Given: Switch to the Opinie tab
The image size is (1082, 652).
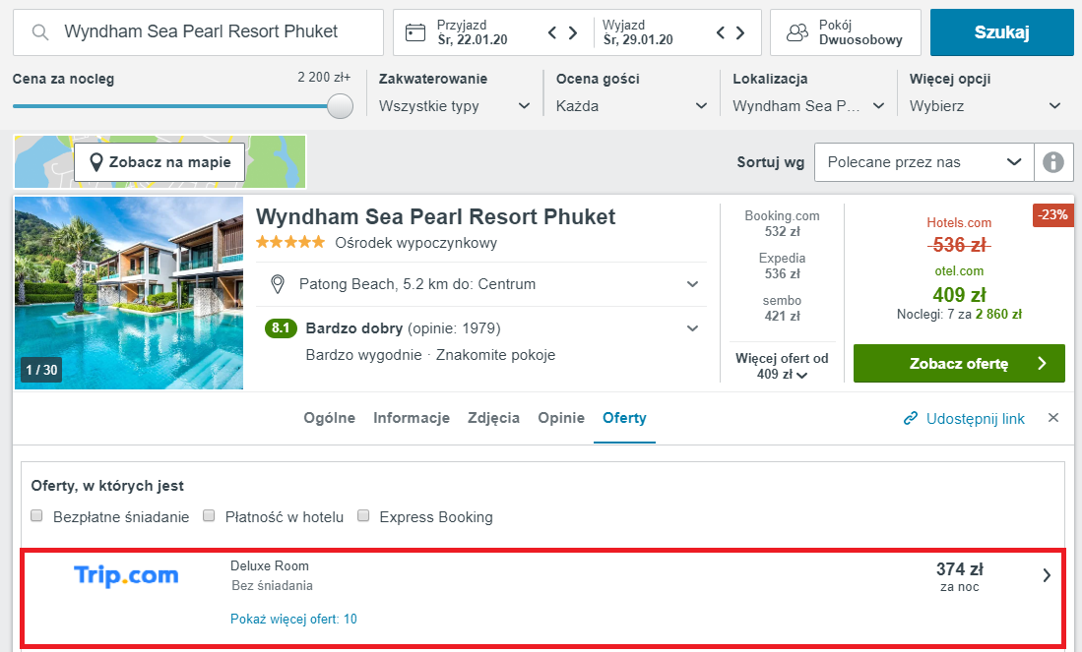Looking at the screenshot, I should click(x=561, y=418).
